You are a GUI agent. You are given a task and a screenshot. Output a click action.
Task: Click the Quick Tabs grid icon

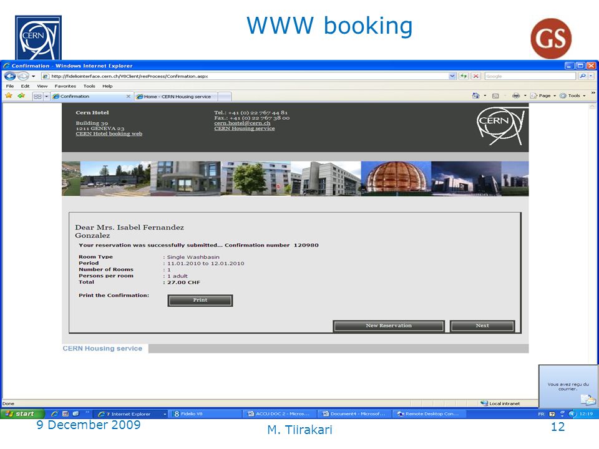click(37, 96)
